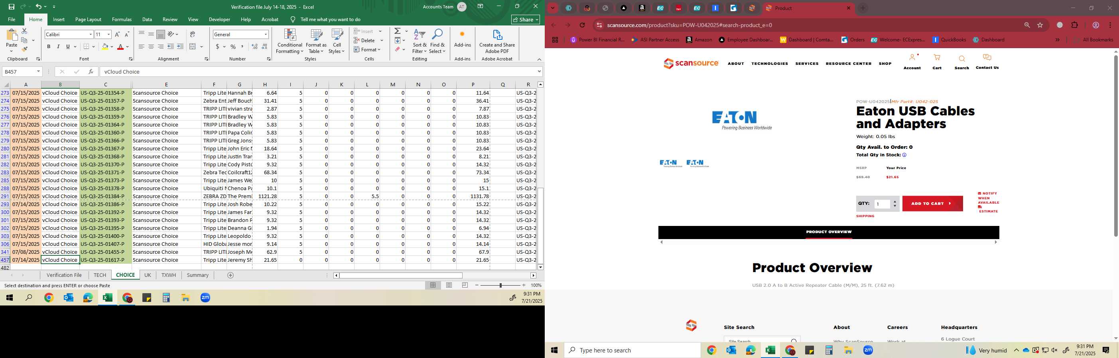The image size is (1119, 358).
Task: Open Chrome extensions puzzle icon
Action: [x=1075, y=25]
